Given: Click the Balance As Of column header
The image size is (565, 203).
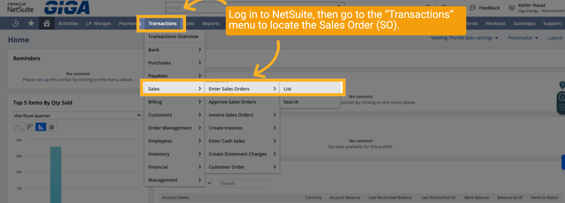Looking at the screenshot, I should 510,197.
